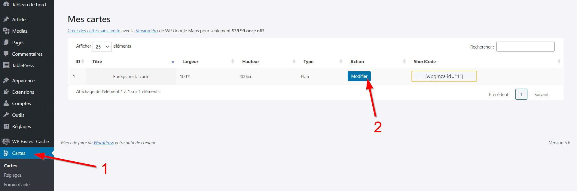Viewport: 577px width, 191px height.
Task: Click the Rechercher search field
Action: (x=525, y=47)
